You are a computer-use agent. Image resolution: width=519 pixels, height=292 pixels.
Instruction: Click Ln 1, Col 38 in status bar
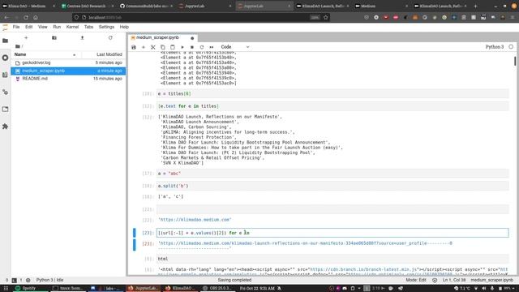[454, 280]
